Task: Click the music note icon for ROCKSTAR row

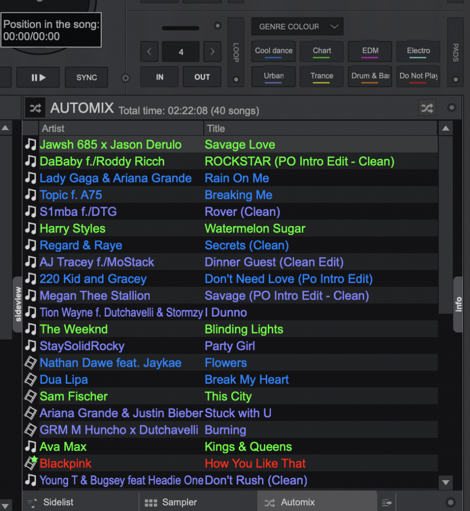Action: coord(31,161)
